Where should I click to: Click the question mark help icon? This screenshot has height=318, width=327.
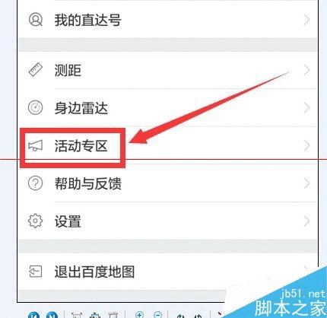[x=35, y=183]
